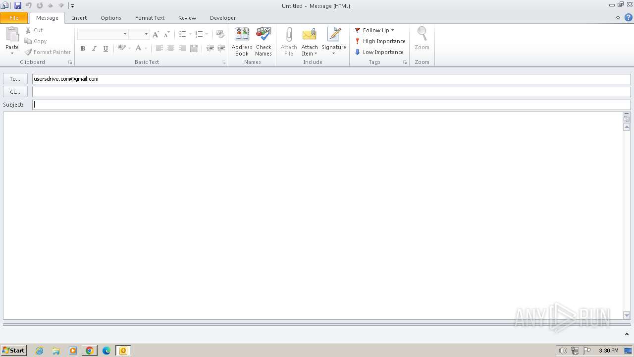Image resolution: width=634 pixels, height=357 pixels.
Task: Launch Google Chrome from the taskbar
Action: tap(90, 351)
